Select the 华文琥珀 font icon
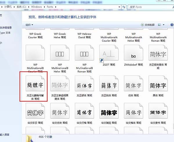Image resolution: width=174 pixels, height=142 pixels. tap(109, 111)
